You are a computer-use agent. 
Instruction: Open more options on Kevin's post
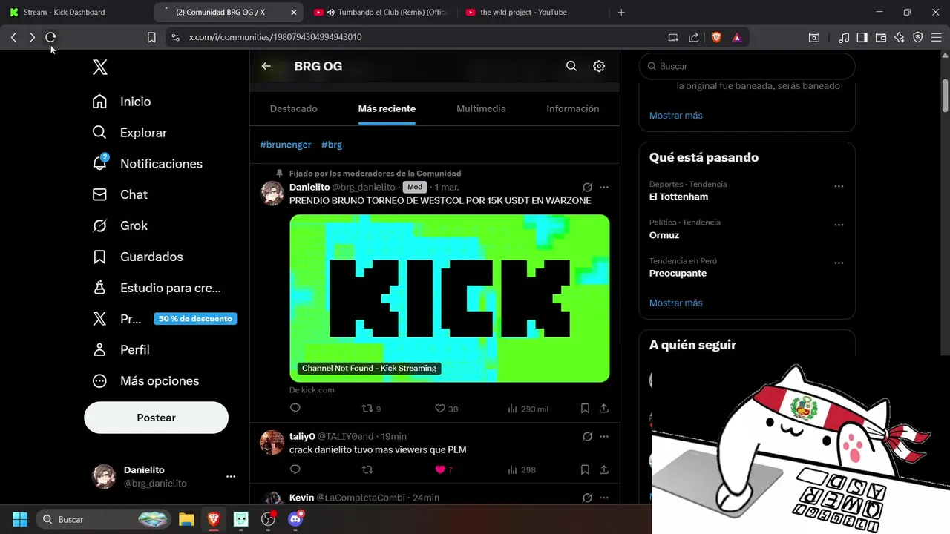point(603,498)
